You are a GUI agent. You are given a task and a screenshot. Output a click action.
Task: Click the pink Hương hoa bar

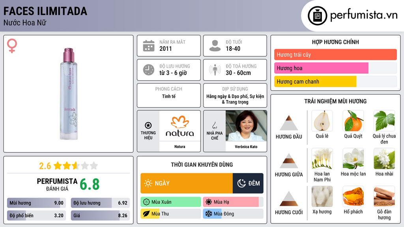[x=321, y=68]
